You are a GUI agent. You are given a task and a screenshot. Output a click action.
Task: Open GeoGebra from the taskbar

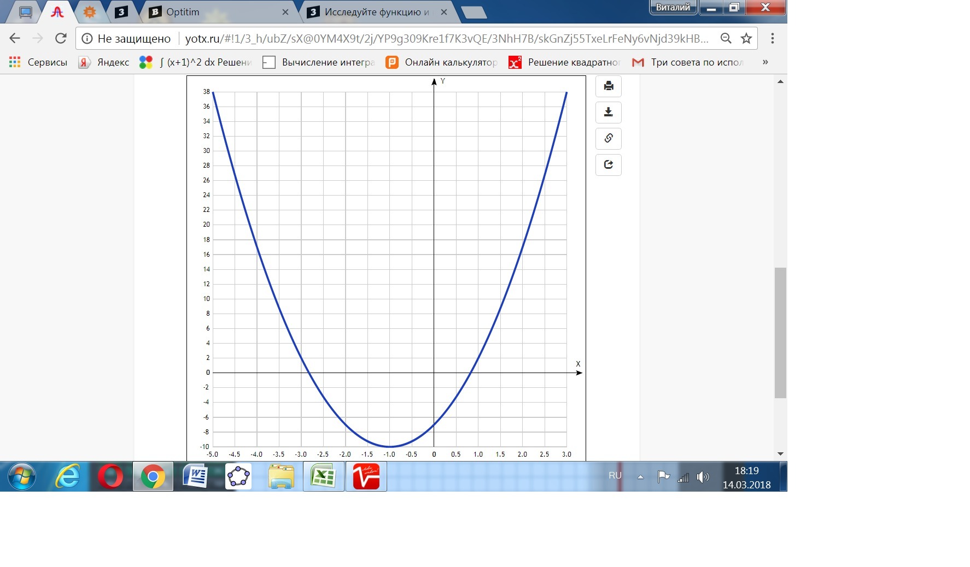(238, 477)
